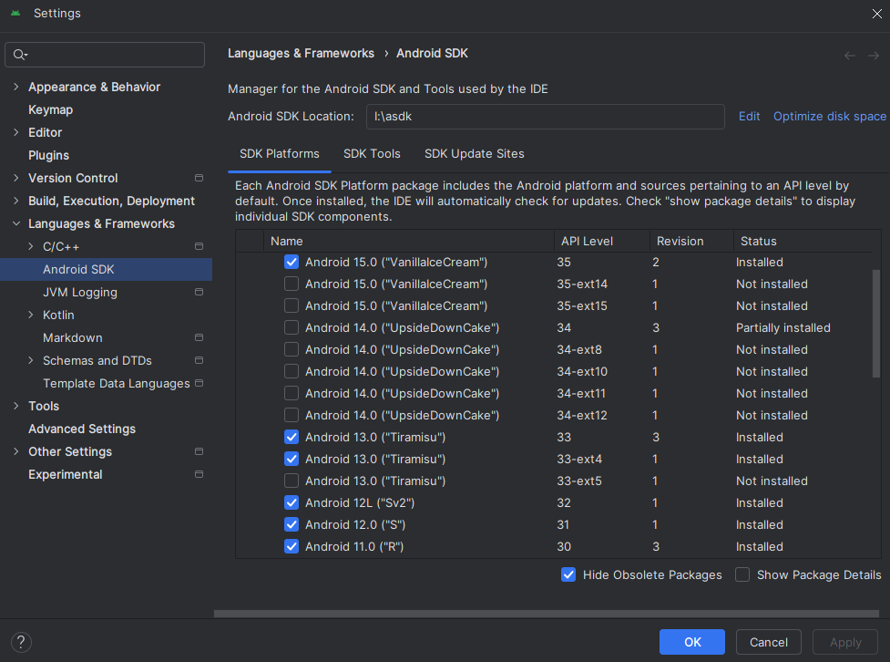Uncheck Android 13.0 Tiramisu API 33 checkbox
This screenshot has width=890, height=662.
(292, 437)
